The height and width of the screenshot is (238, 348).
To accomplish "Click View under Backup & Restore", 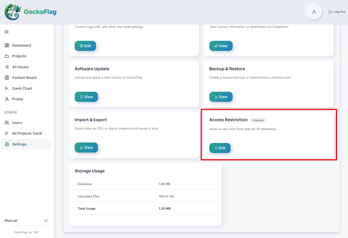I will pos(221,97).
